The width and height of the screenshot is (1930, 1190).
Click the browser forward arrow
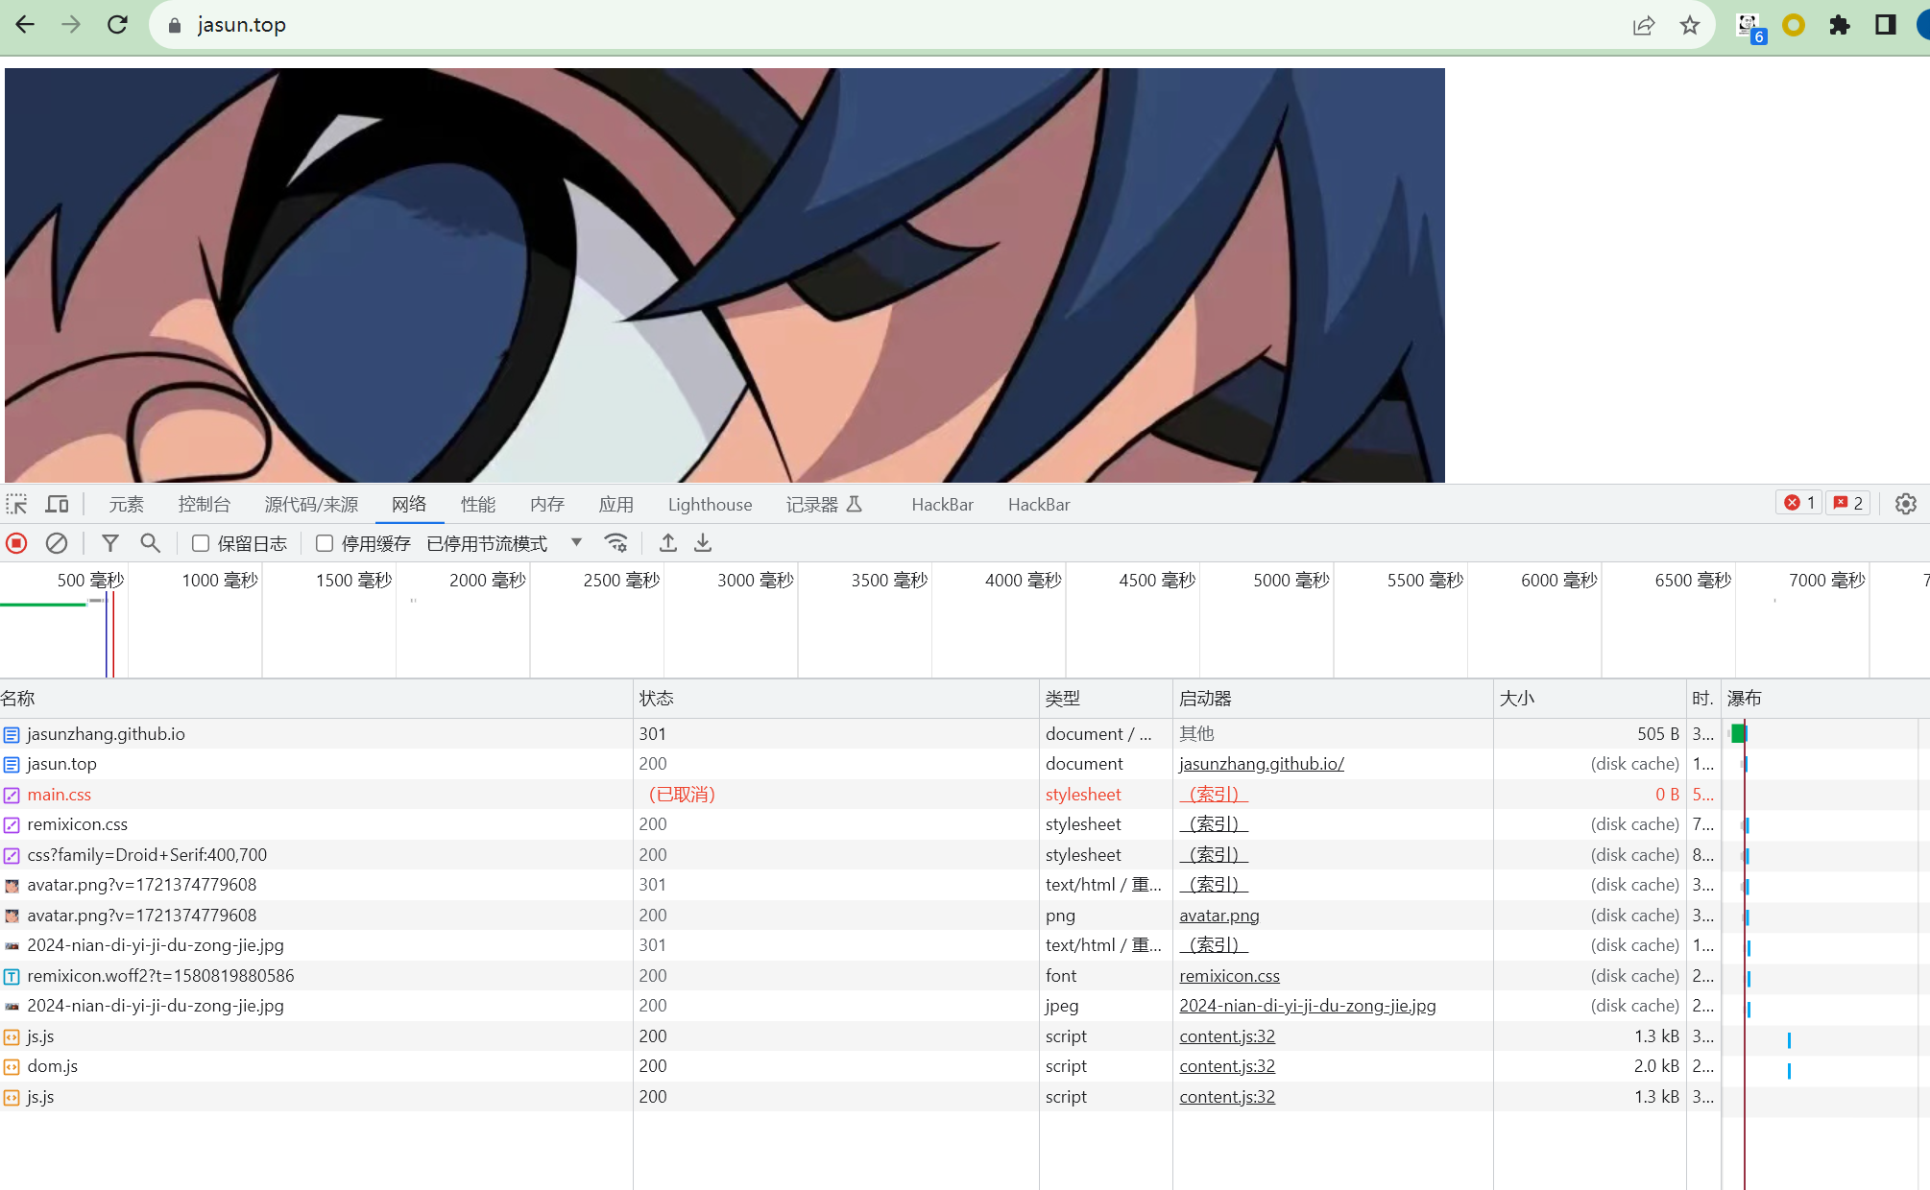coord(71,24)
